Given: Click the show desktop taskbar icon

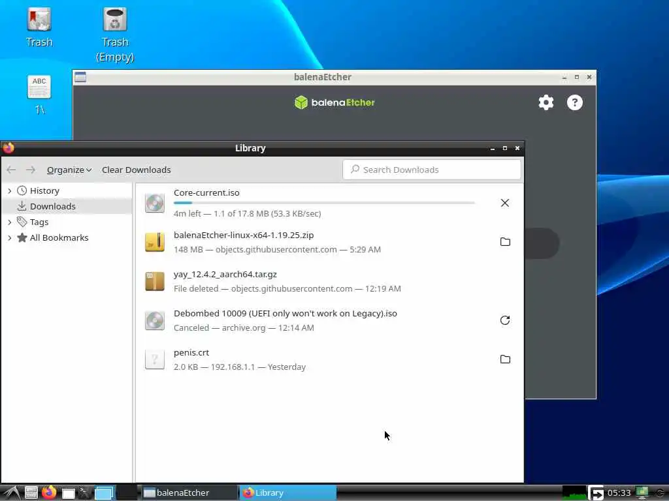Looking at the screenshot, I should (104, 493).
